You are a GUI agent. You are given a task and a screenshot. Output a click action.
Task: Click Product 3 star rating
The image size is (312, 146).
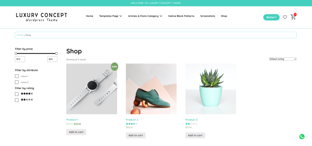coord(191,124)
